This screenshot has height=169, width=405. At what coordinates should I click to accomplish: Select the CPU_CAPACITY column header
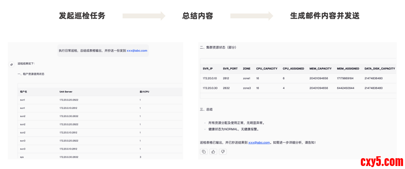[x=267, y=69]
